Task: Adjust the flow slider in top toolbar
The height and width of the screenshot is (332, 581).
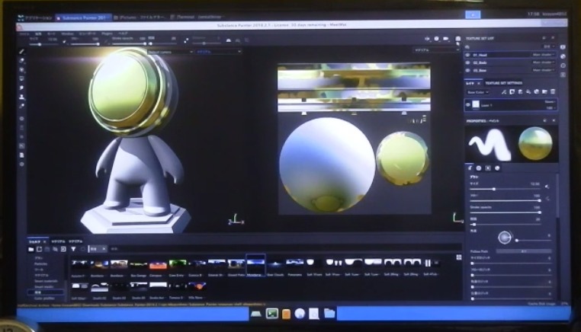Action: coord(85,44)
